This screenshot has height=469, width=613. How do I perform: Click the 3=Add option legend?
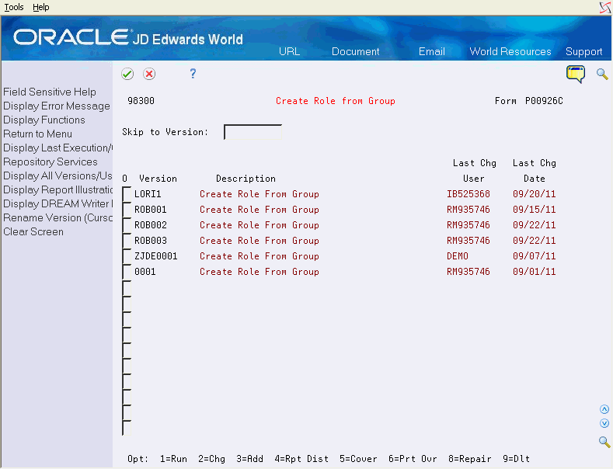click(x=249, y=459)
